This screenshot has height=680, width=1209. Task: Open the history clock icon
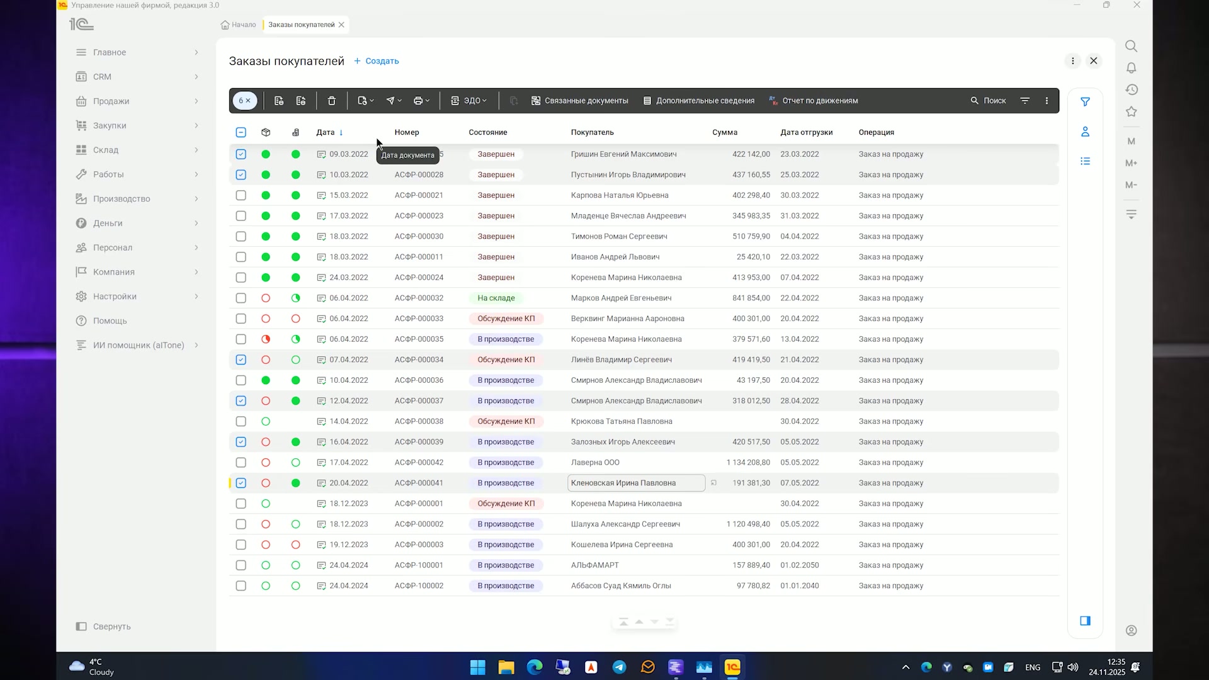coord(1131,90)
